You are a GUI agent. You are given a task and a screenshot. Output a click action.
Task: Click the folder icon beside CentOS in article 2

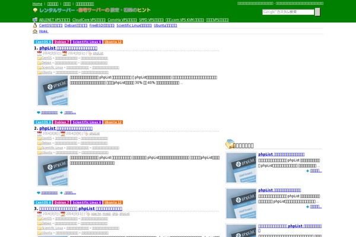[x=40, y=138]
